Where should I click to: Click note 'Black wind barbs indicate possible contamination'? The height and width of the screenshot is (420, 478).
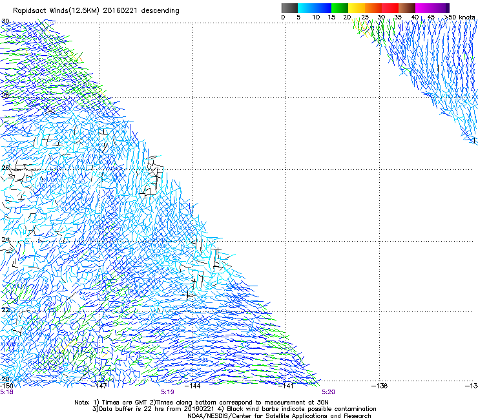302,409
